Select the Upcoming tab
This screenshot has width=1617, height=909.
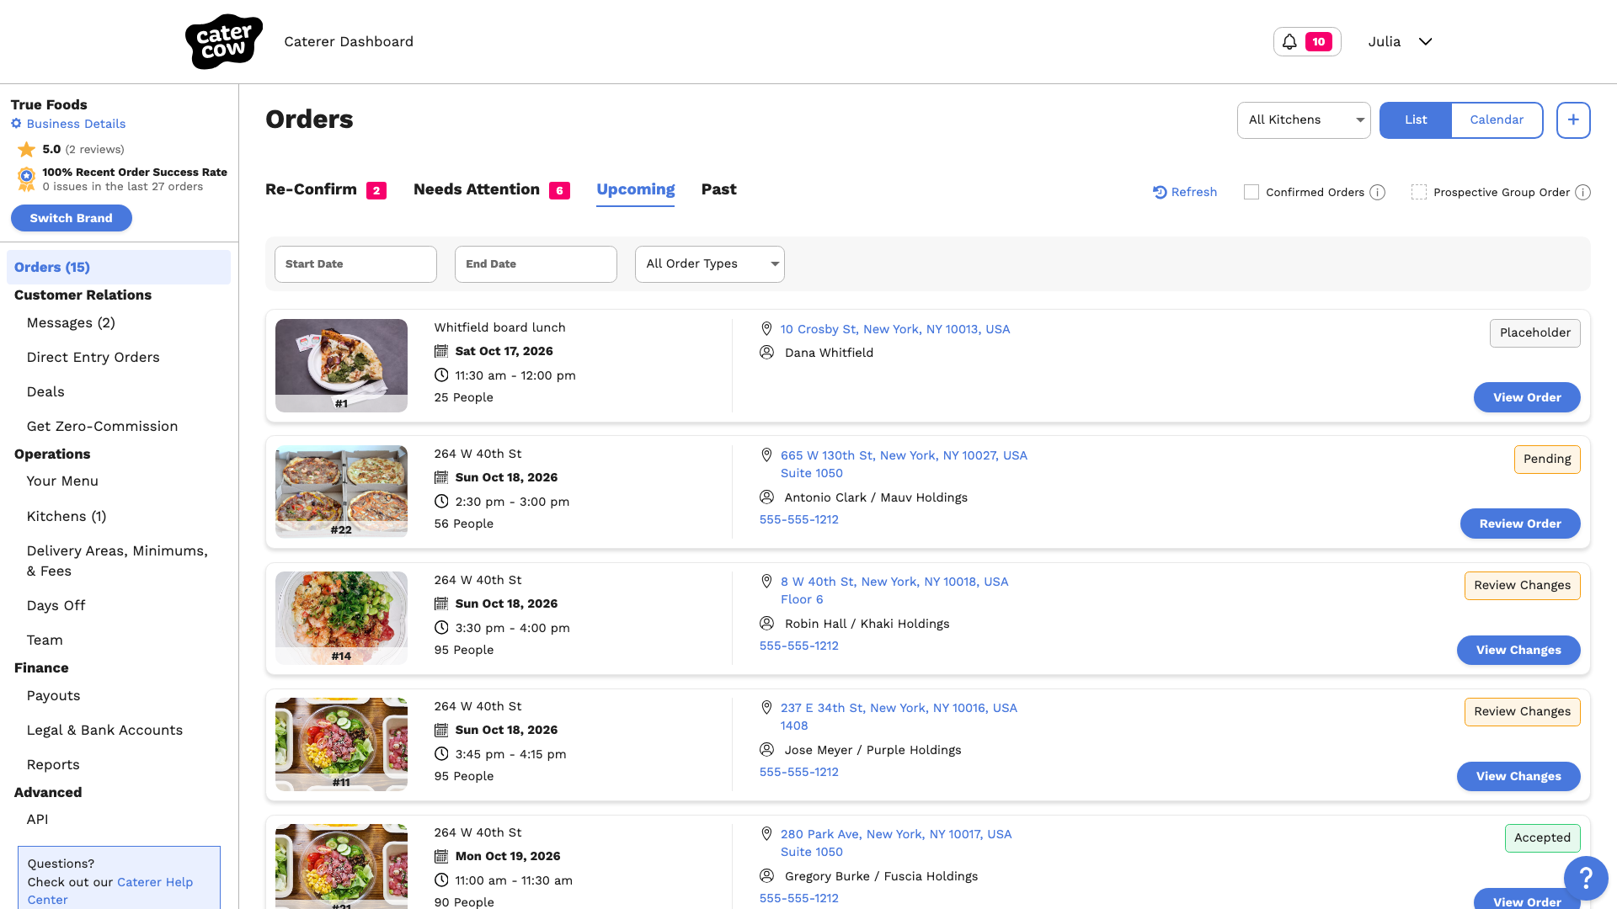point(636,189)
